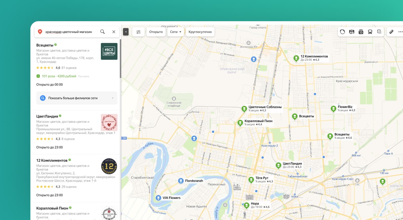Select the FlowerBiz map pin
The image size is (403, 220).
333,109
